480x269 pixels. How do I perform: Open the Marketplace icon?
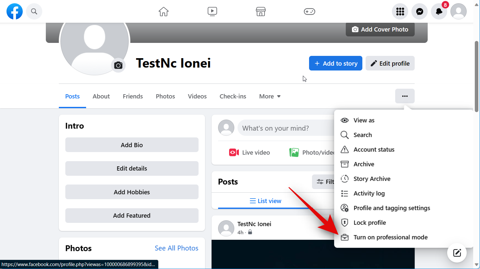[261, 12]
